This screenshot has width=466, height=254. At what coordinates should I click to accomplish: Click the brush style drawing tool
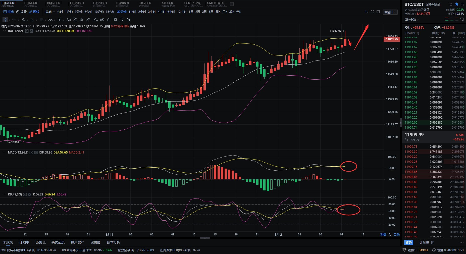pyautogui.click(x=75, y=20)
